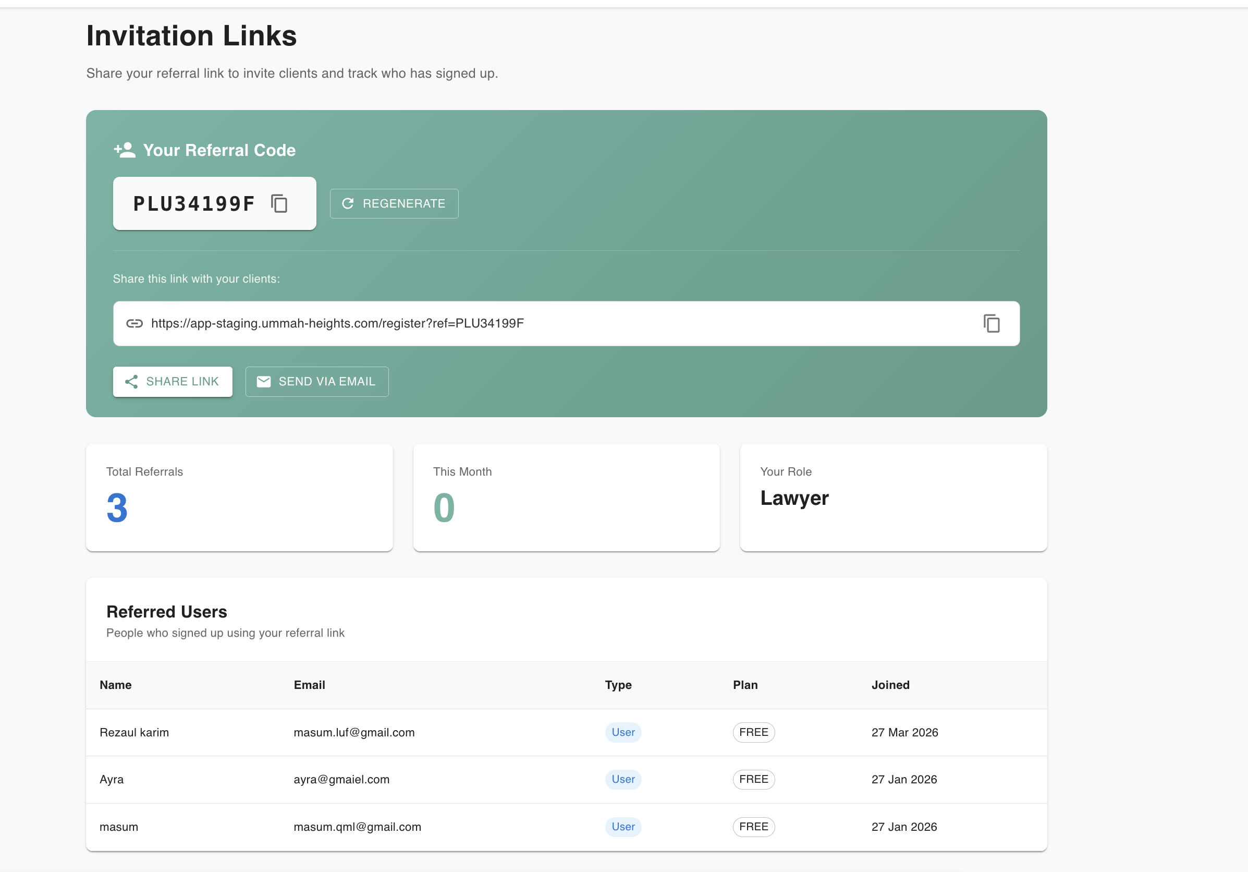This screenshot has width=1248, height=872.
Task: Click the add-person icon next to Your Referral Code
Action: click(x=124, y=150)
